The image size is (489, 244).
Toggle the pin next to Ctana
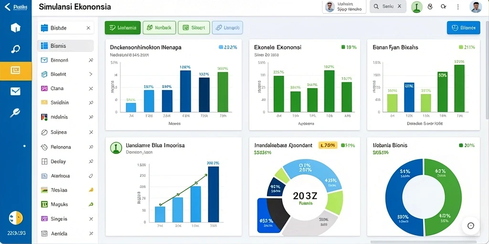click(91, 88)
